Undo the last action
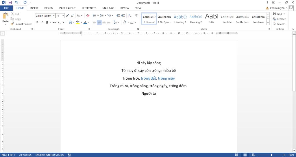The width and height of the screenshot is (296, 157). tap(16, 2)
